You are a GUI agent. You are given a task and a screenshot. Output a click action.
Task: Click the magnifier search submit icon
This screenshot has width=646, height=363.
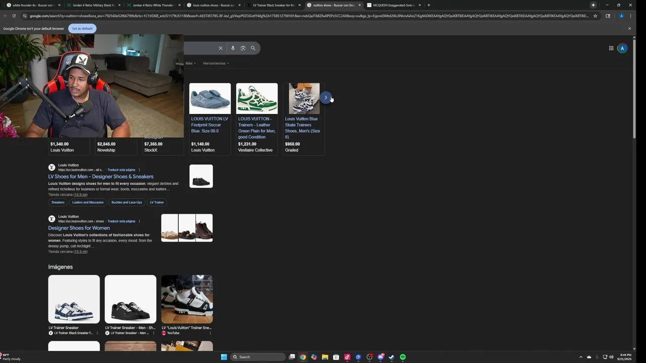253,48
